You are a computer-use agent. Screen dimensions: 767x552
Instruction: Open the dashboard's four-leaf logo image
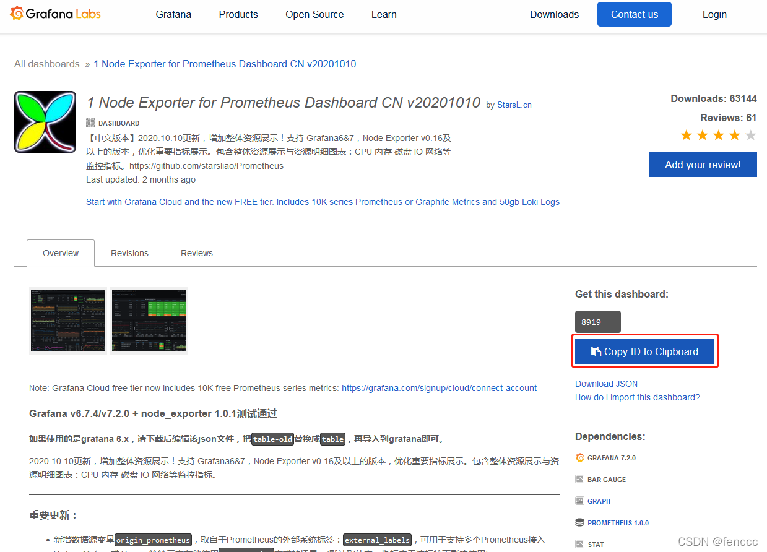(45, 122)
